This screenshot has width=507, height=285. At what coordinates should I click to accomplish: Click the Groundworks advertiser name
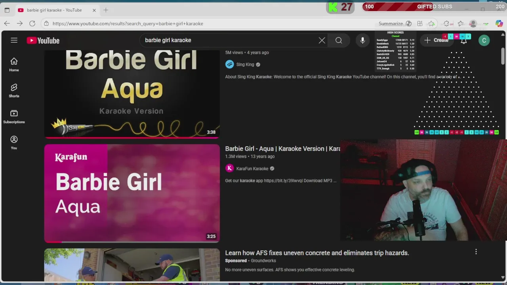[263, 260]
